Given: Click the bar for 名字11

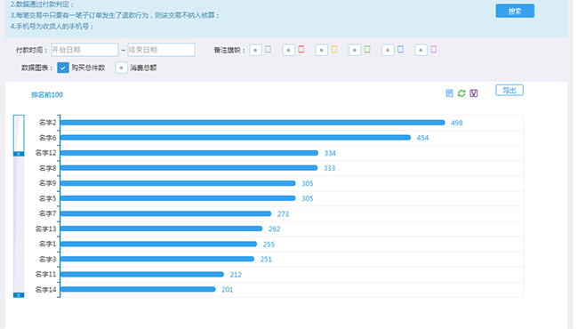Looking at the screenshot, I should 142,275.
